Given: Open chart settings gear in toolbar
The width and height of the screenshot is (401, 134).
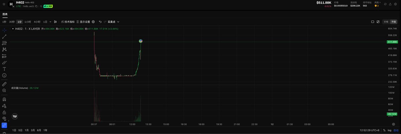Looking at the screenshot, I should [x=93, y=22].
